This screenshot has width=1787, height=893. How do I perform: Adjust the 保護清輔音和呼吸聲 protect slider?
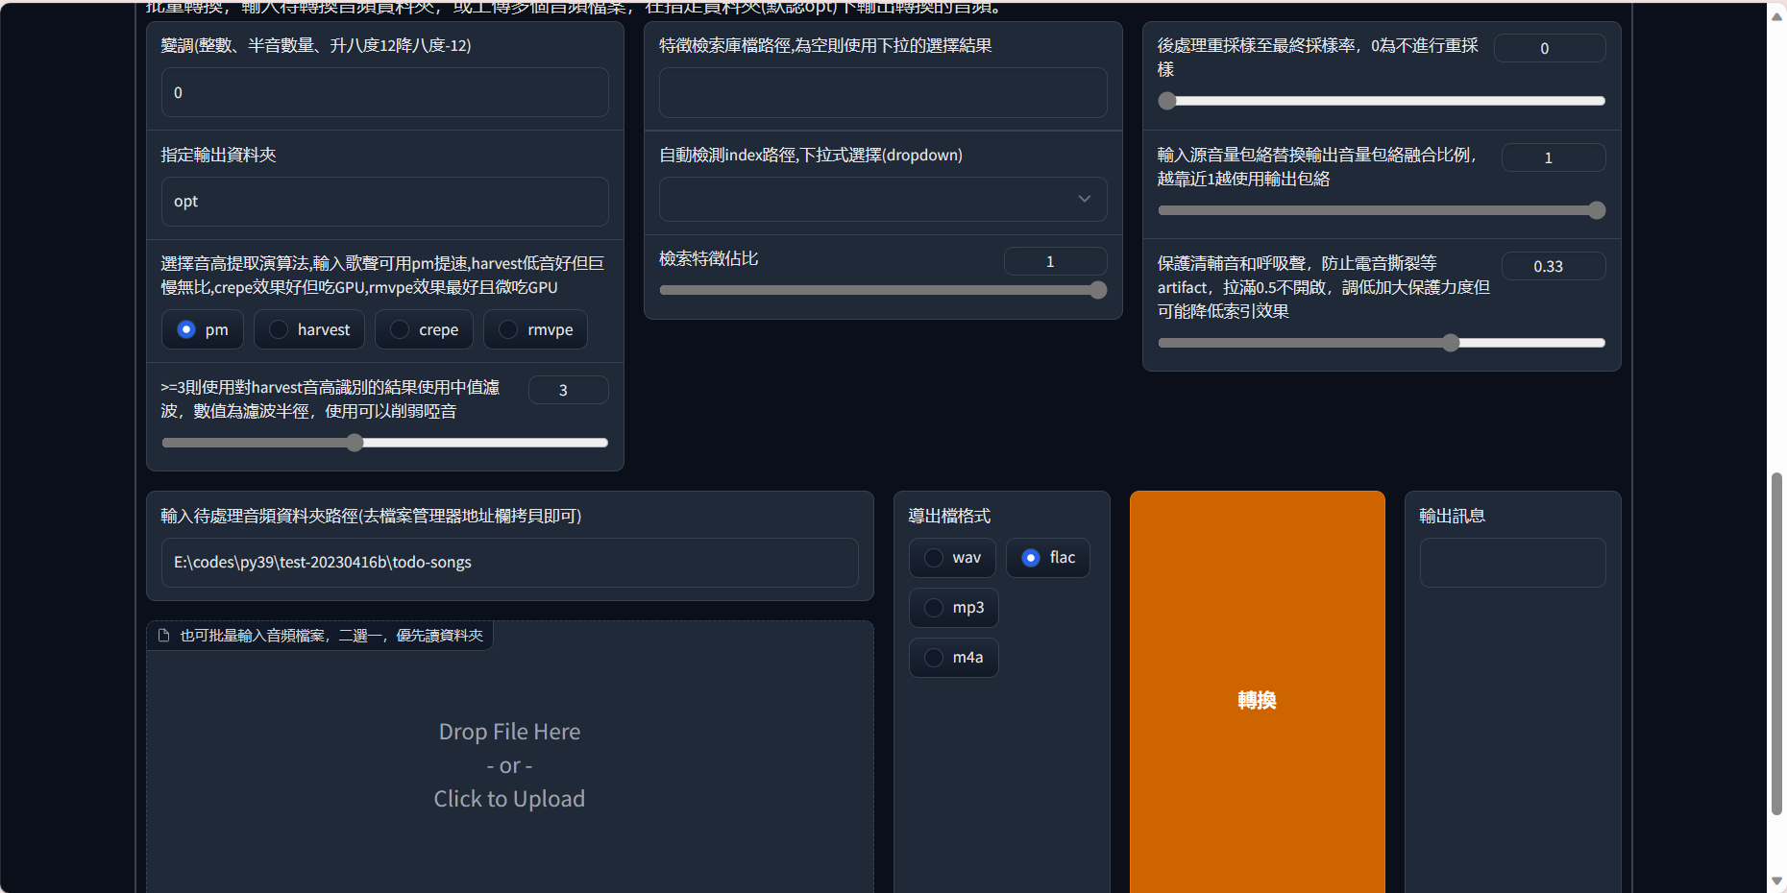click(x=1382, y=343)
